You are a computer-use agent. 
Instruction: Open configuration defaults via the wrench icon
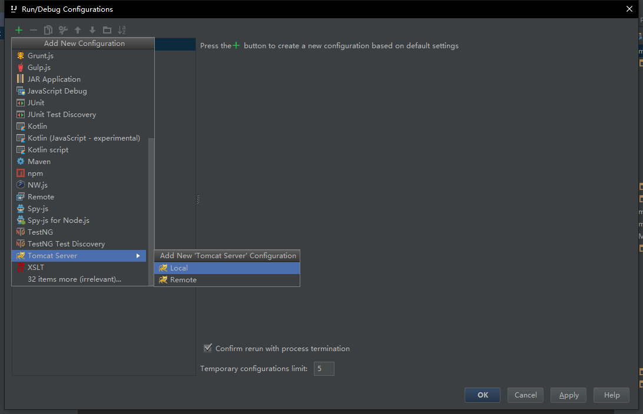(x=63, y=30)
